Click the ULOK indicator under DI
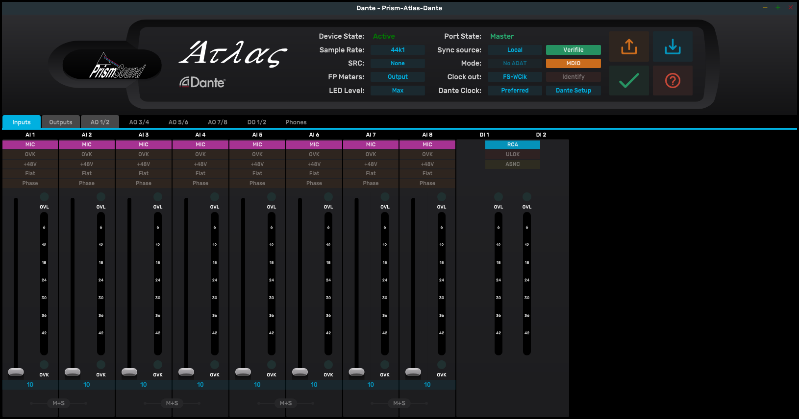Image resolution: width=799 pixels, height=419 pixels. 513,154
